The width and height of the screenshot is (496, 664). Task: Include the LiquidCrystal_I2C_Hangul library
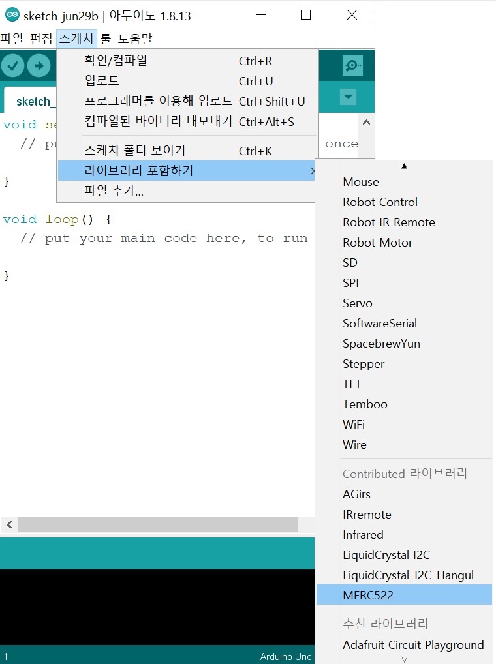(404, 575)
